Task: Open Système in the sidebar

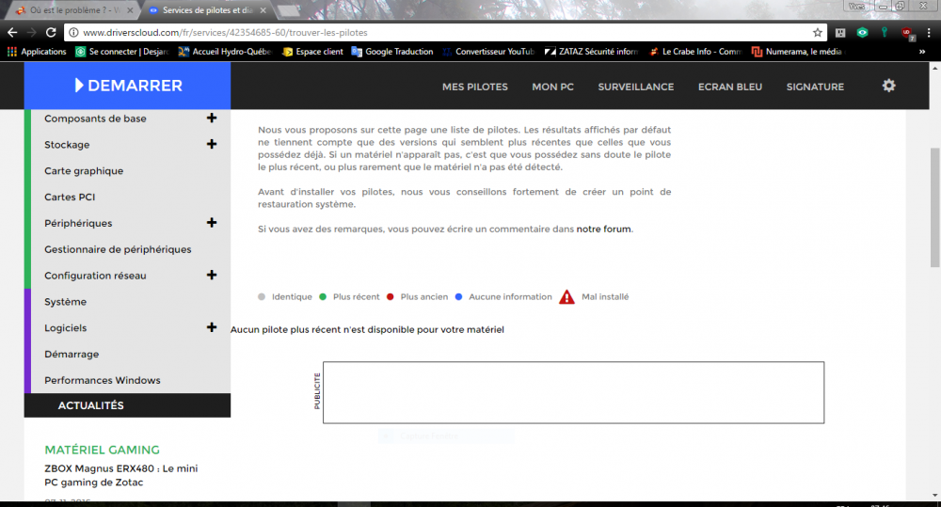Action: pyautogui.click(x=66, y=302)
